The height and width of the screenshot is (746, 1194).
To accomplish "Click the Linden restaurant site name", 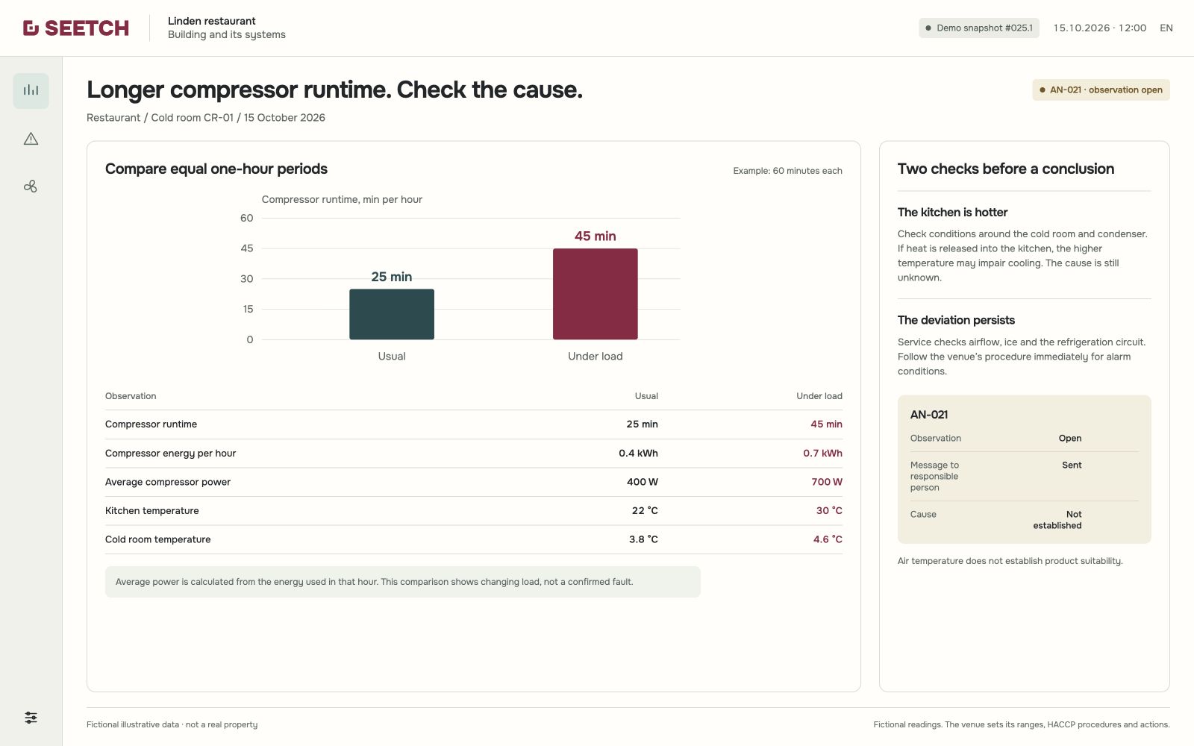I will [212, 21].
